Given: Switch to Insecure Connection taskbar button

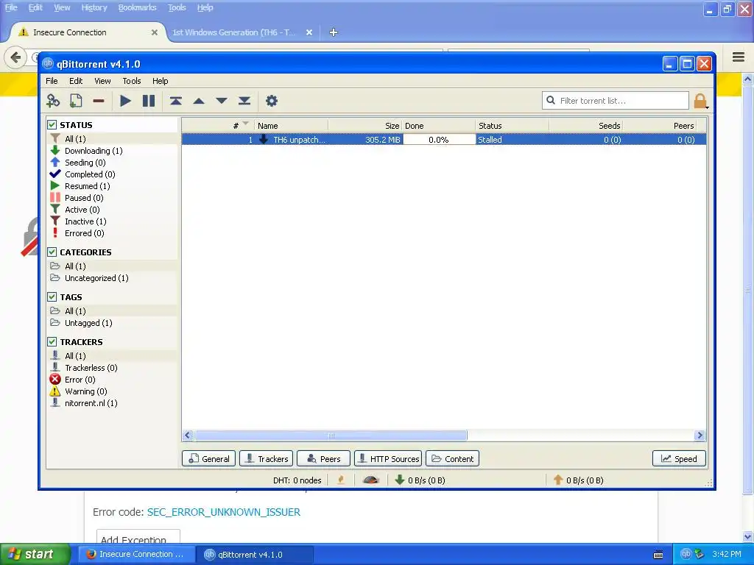Looking at the screenshot, I should tap(136, 555).
